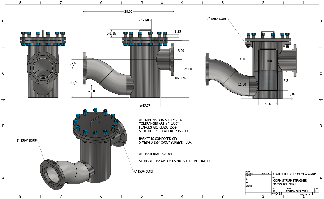Select the 3/16 dimension in section view
Image resolution: width=324 pixels, height=199 pixels.
[292, 94]
